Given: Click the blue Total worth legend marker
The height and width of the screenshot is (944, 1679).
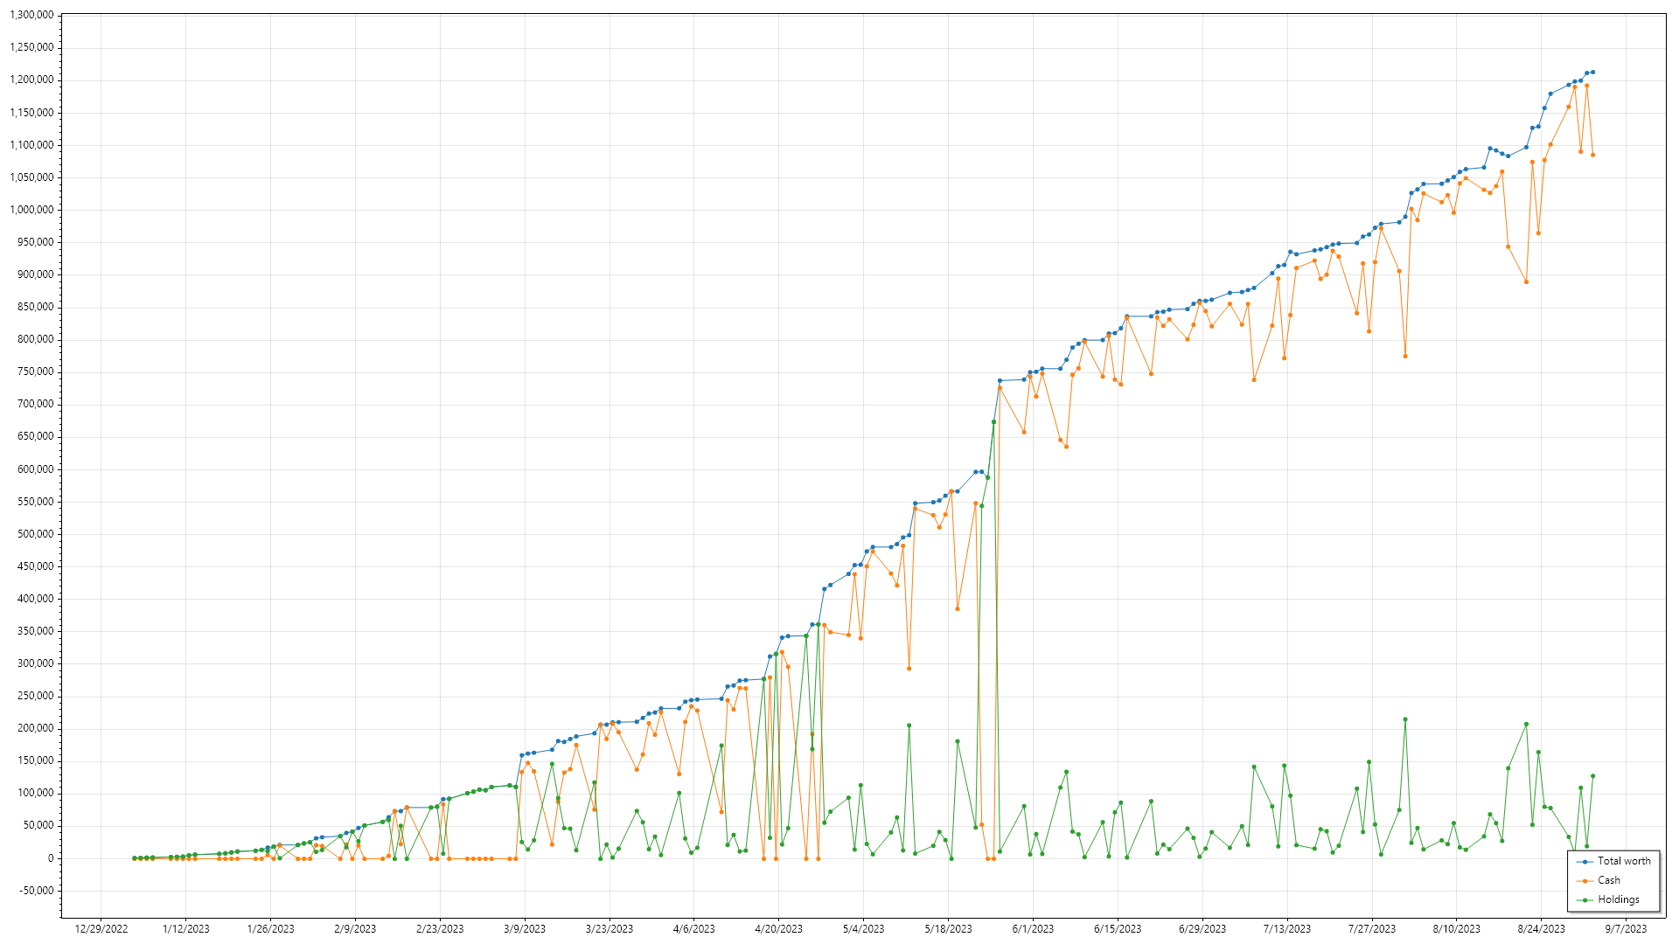Looking at the screenshot, I should tap(1585, 862).
